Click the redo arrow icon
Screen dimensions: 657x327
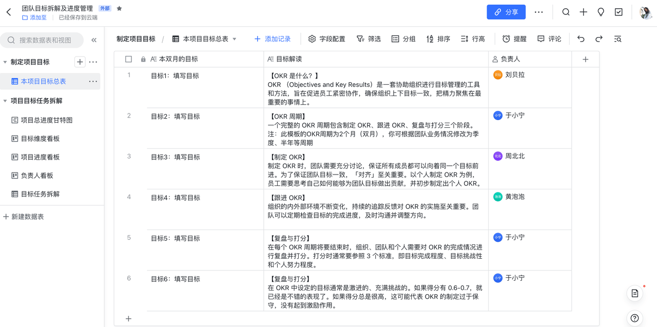coord(599,39)
